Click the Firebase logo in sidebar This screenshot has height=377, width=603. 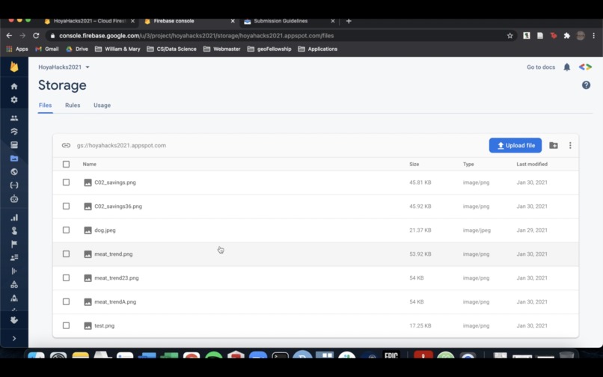click(14, 67)
